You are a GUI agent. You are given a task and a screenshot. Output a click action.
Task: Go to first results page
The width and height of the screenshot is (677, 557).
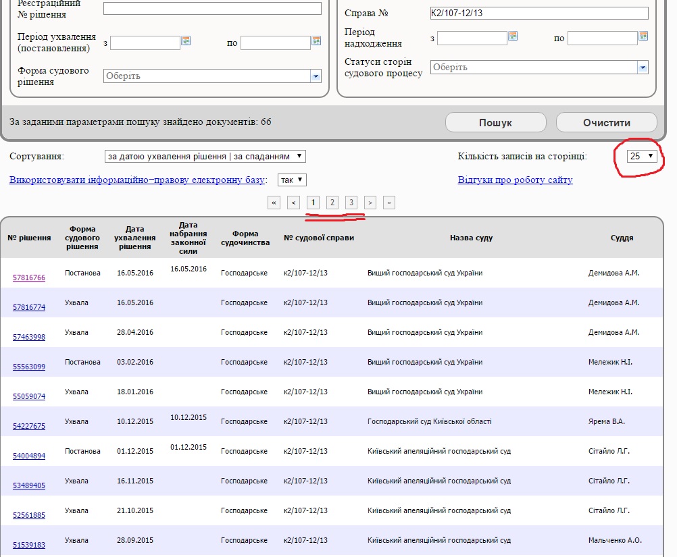point(274,203)
